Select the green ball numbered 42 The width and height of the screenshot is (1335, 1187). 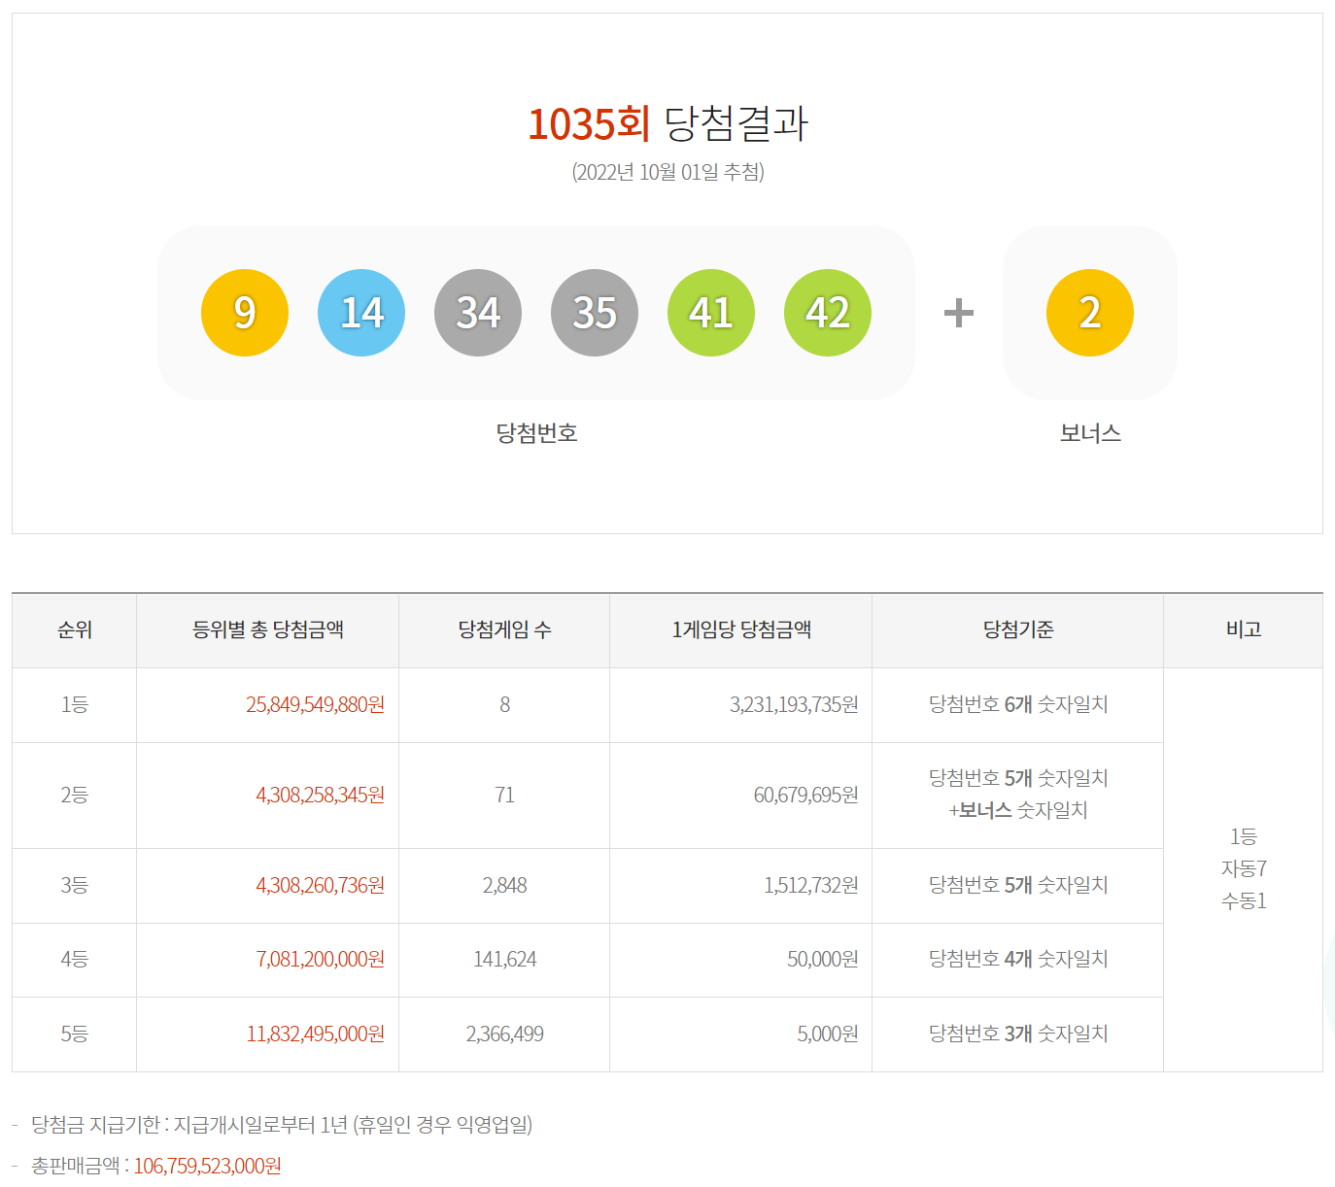[x=827, y=312]
